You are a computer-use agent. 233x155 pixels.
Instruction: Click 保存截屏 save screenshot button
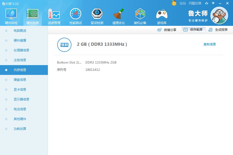pyautogui.click(x=194, y=30)
